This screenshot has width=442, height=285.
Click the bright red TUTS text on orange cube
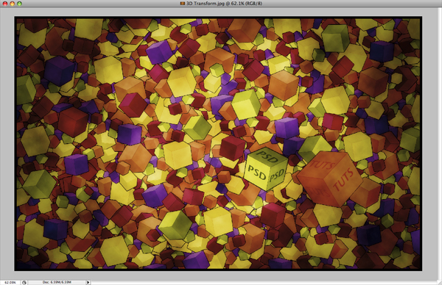pyautogui.click(x=343, y=179)
